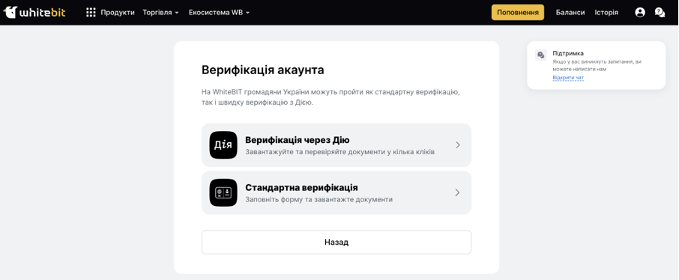Open the products grid icon
Viewport: 679px width, 280px height.
point(91,13)
